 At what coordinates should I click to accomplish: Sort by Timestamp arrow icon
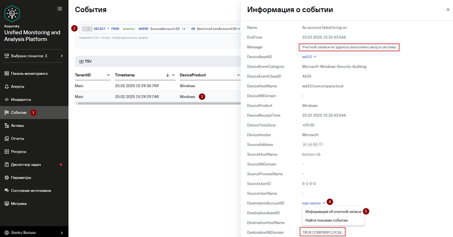[x=167, y=75]
